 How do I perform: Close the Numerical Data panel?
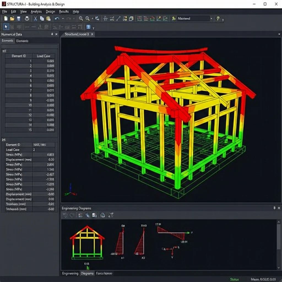[56, 34]
